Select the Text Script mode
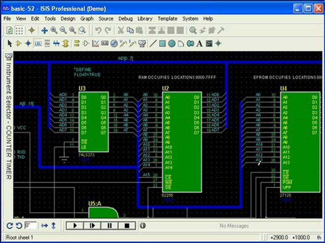This screenshot has width=325, height=243. [47, 44]
